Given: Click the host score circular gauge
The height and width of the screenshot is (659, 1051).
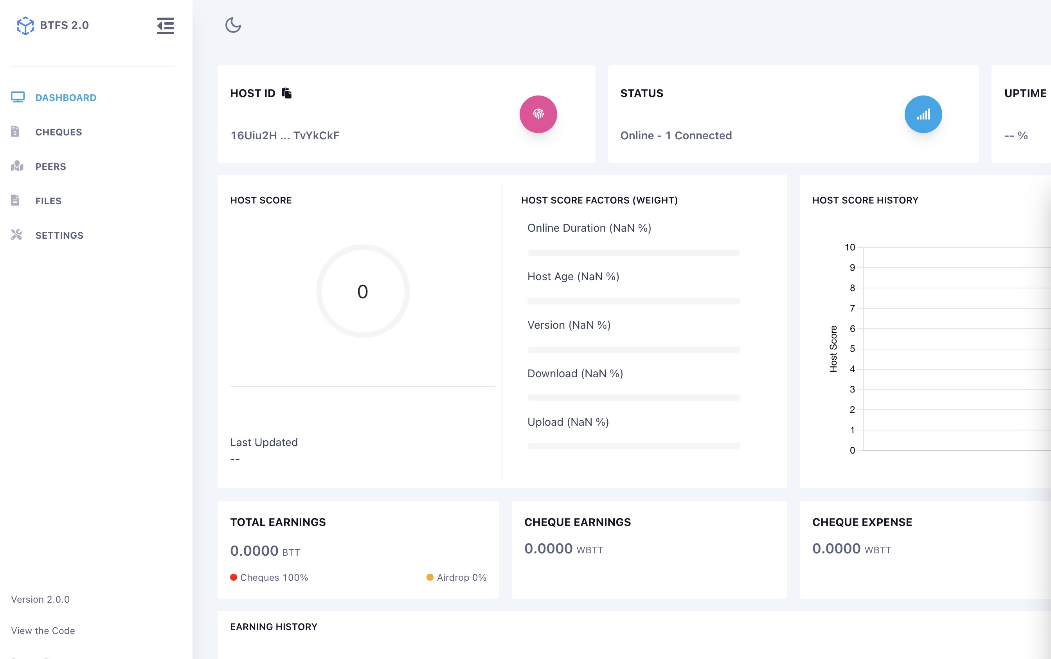Looking at the screenshot, I should click(363, 291).
